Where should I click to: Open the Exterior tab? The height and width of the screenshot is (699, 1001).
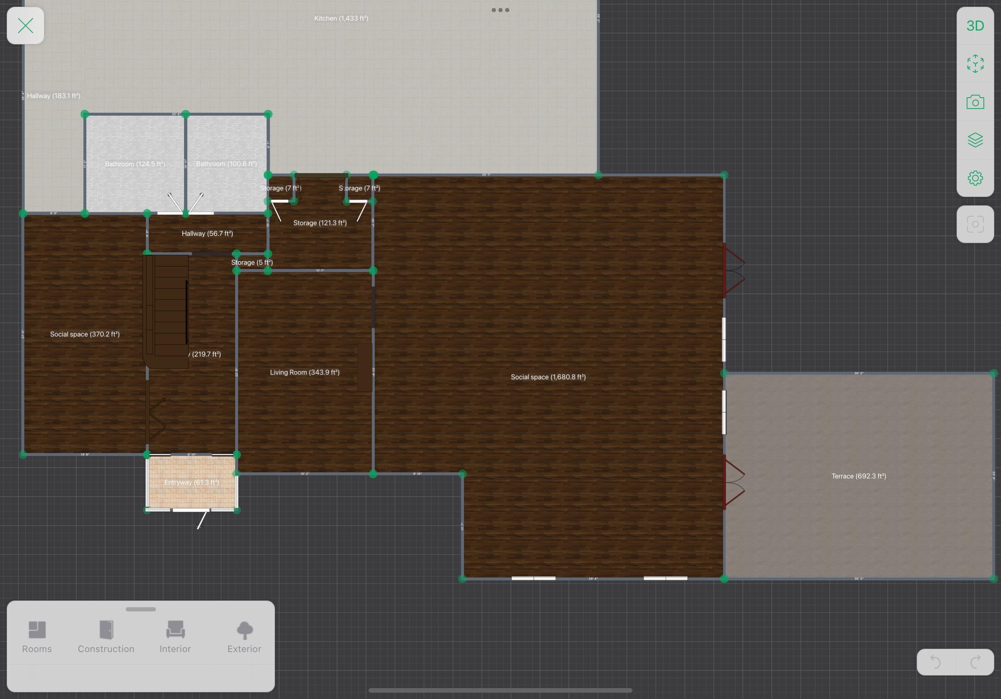pos(244,637)
